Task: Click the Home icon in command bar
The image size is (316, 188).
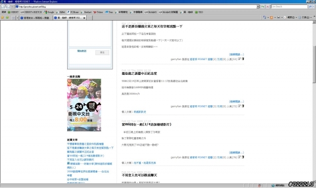Action: coord(265,18)
